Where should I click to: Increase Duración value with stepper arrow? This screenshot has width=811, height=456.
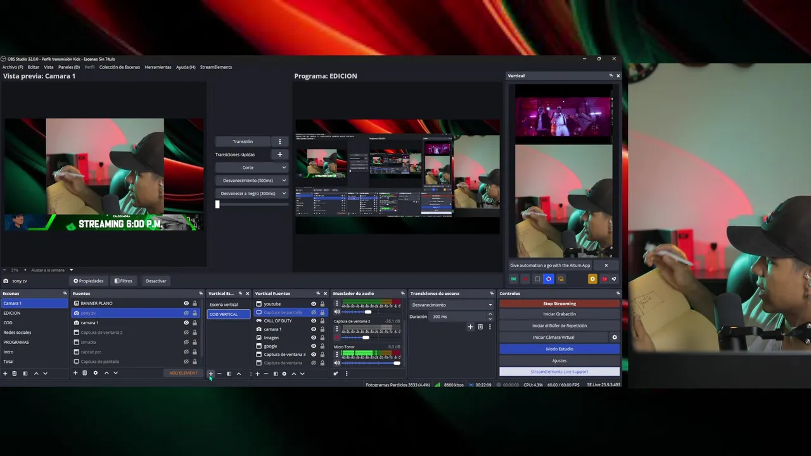490,314
